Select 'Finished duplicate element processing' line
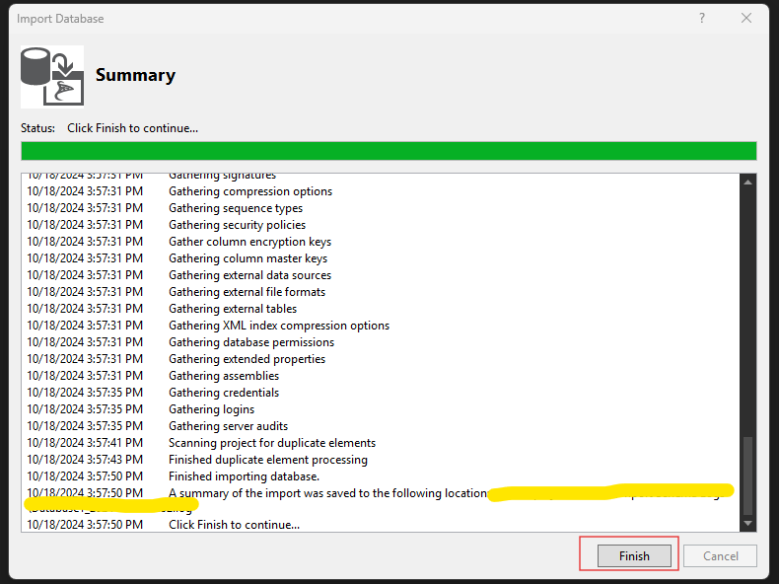The height and width of the screenshot is (584, 779). tap(268, 460)
